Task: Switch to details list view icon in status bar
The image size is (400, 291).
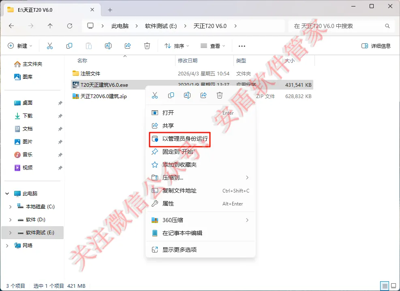Action: pos(385,286)
